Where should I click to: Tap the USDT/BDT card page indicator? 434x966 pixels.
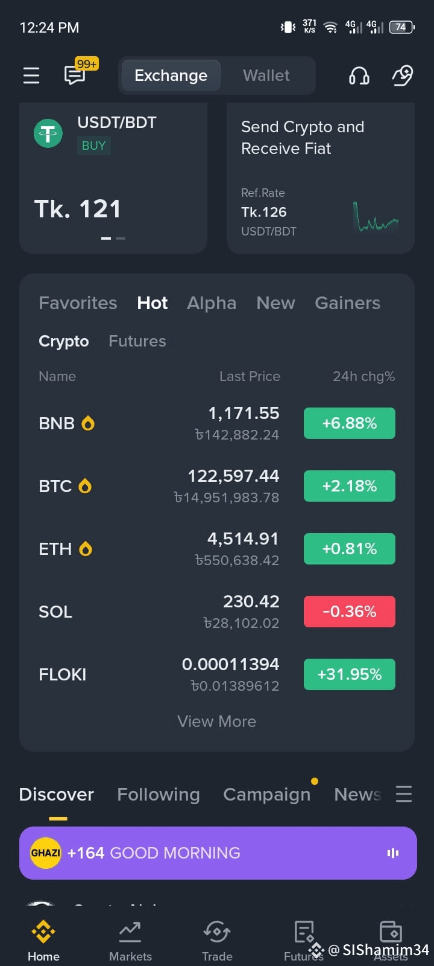point(113,238)
